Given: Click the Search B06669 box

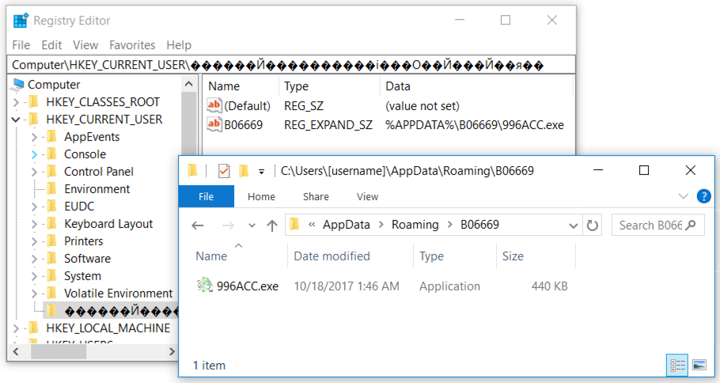Looking at the screenshot, I should [x=657, y=226].
